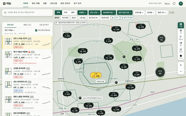Viewport: 186px width, 116px height.
Task: Open the 오피스텔 nav tab
Action: click(x=53, y=3)
